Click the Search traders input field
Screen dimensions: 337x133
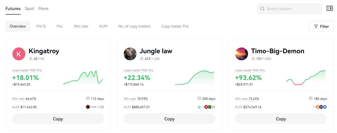click(x=289, y=9)
